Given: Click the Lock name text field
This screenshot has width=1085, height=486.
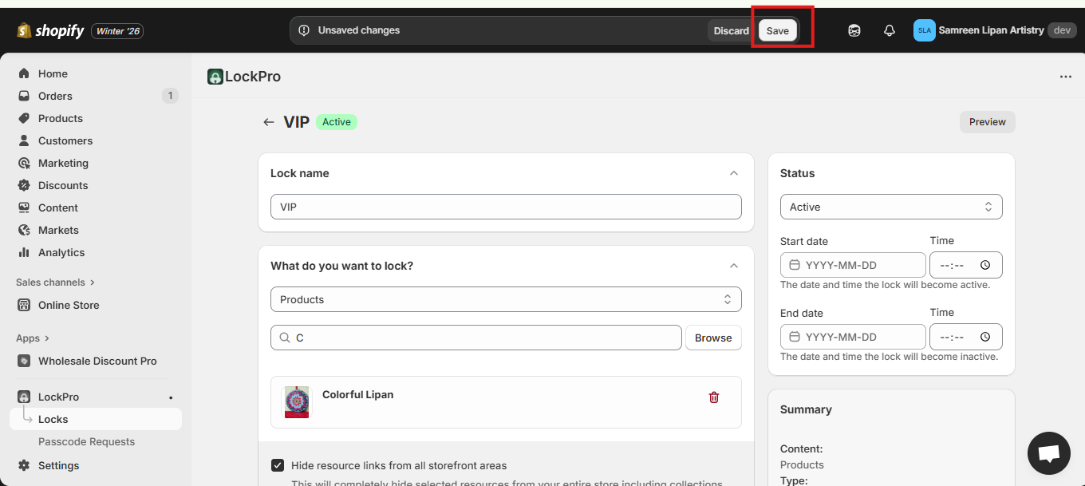Looking at the screenshot, I should pyautogui.click(x=506, y=207).
